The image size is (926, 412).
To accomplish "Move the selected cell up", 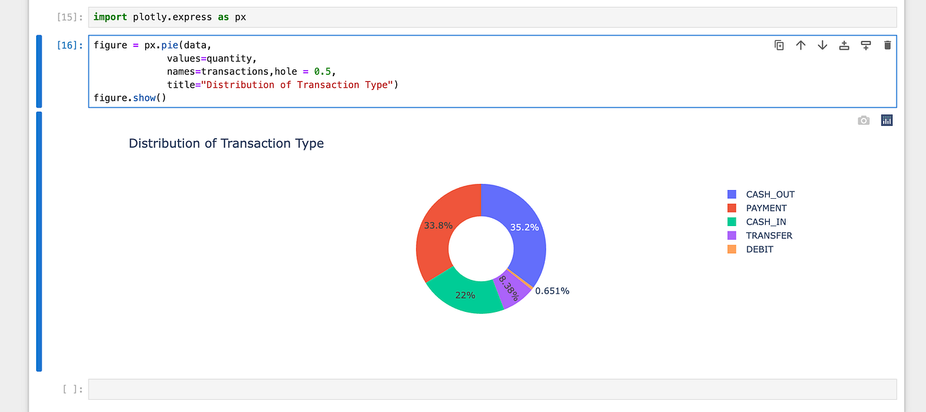I will (801, 45).
